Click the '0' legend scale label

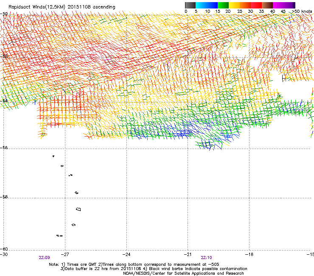tap(186, 11)
